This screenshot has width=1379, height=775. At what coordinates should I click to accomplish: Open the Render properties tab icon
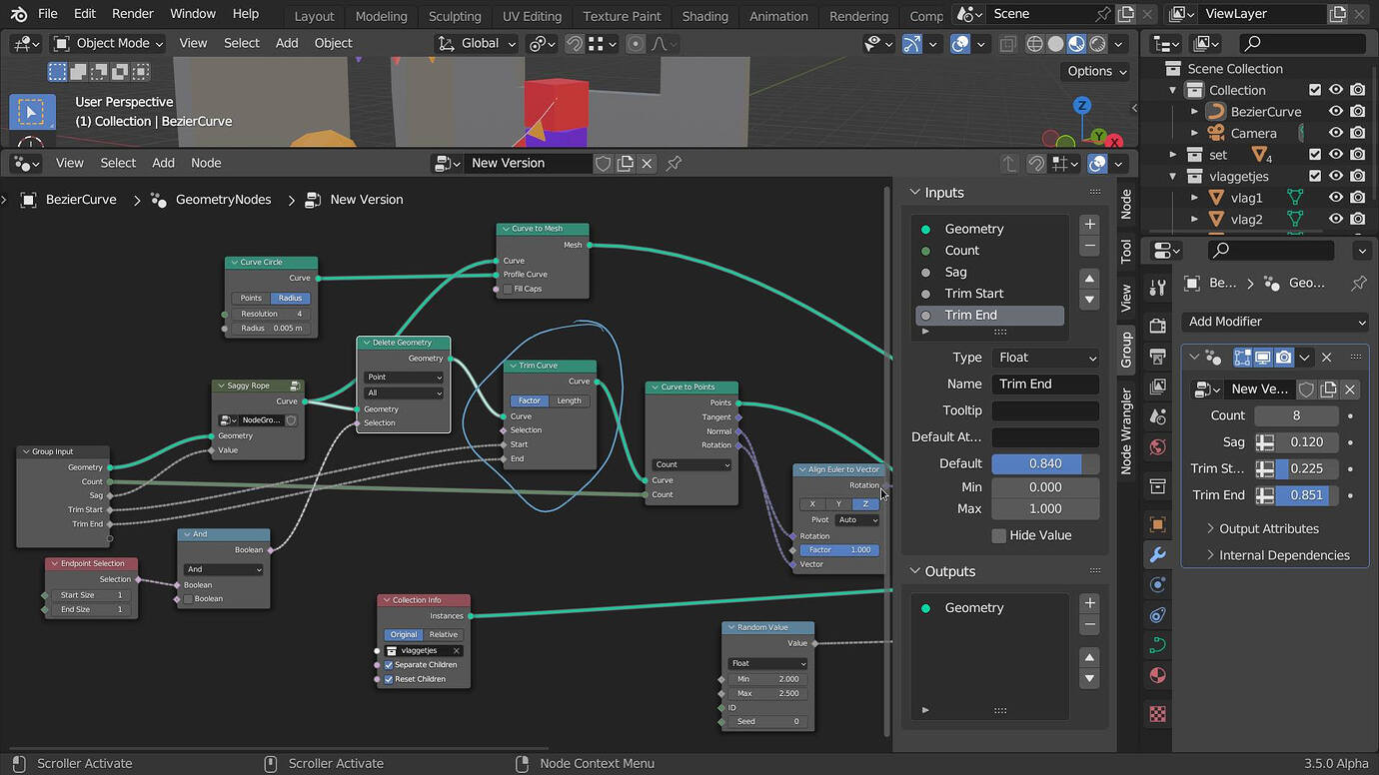tap(1158, 326)
